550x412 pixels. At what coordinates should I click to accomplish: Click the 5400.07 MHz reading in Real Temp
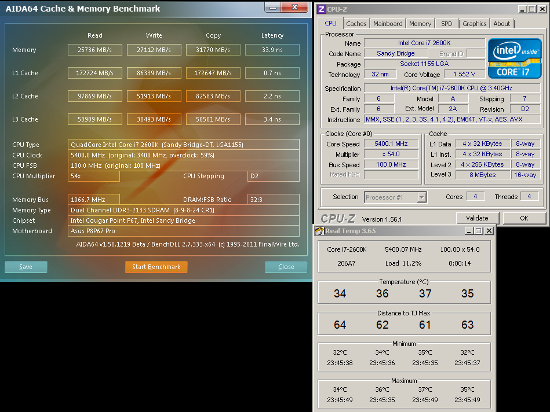[x=403, y=249]
